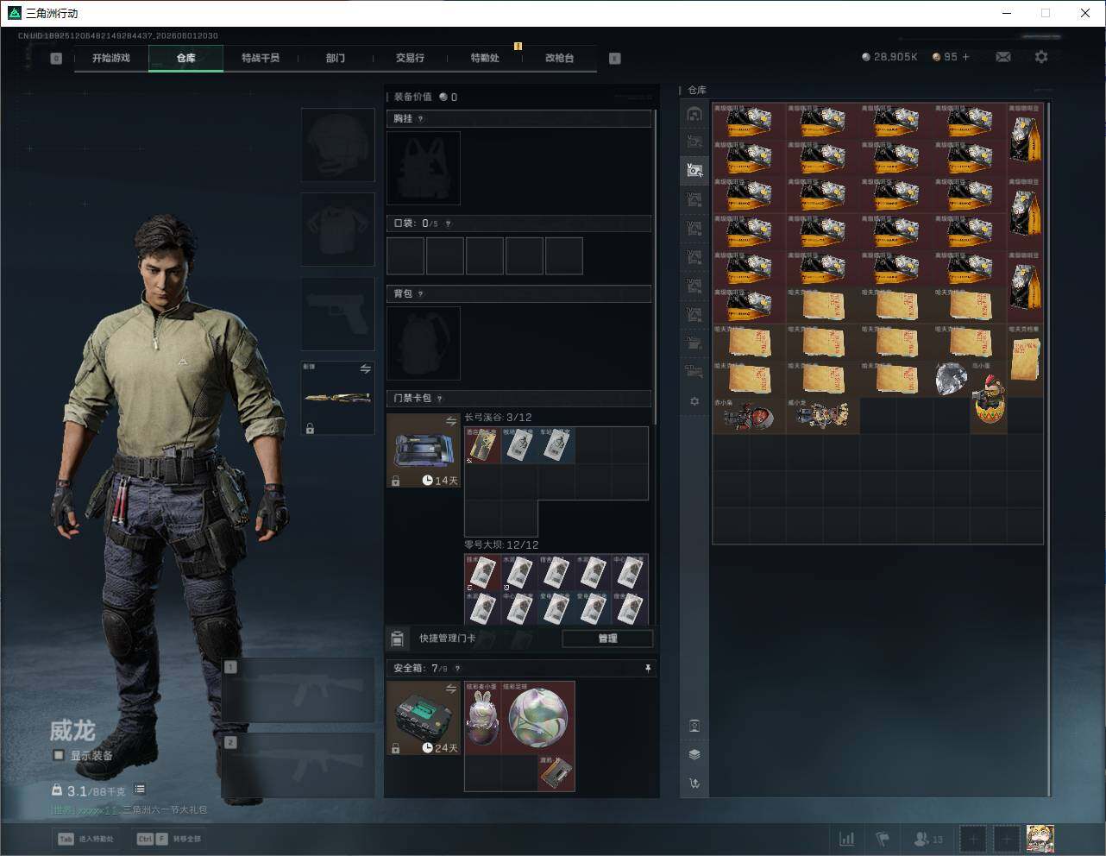Add teammate using second plus slot
Viewport: 1106px width, 856px height.
(1006, 838)
